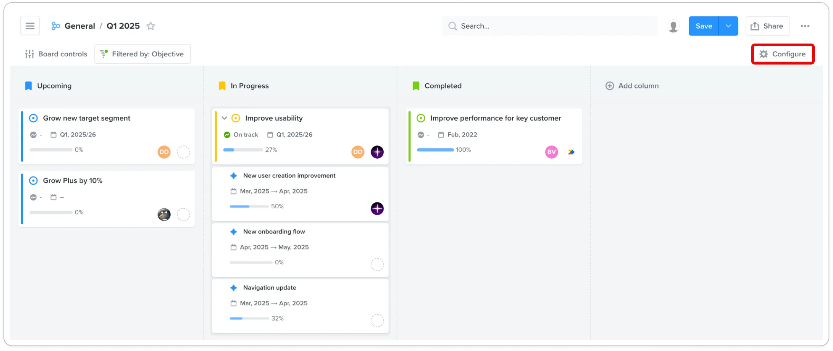
Task: Click empty team circle on Grow Plus by 10%
Action: pos(184,215)
